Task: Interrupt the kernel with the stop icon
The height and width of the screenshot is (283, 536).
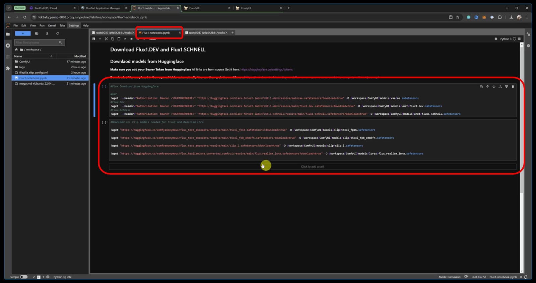Action: 131,39
